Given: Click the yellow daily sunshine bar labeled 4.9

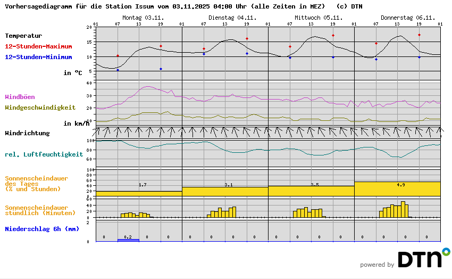Looking at the screenshot, I should click(x=397, y=189).
